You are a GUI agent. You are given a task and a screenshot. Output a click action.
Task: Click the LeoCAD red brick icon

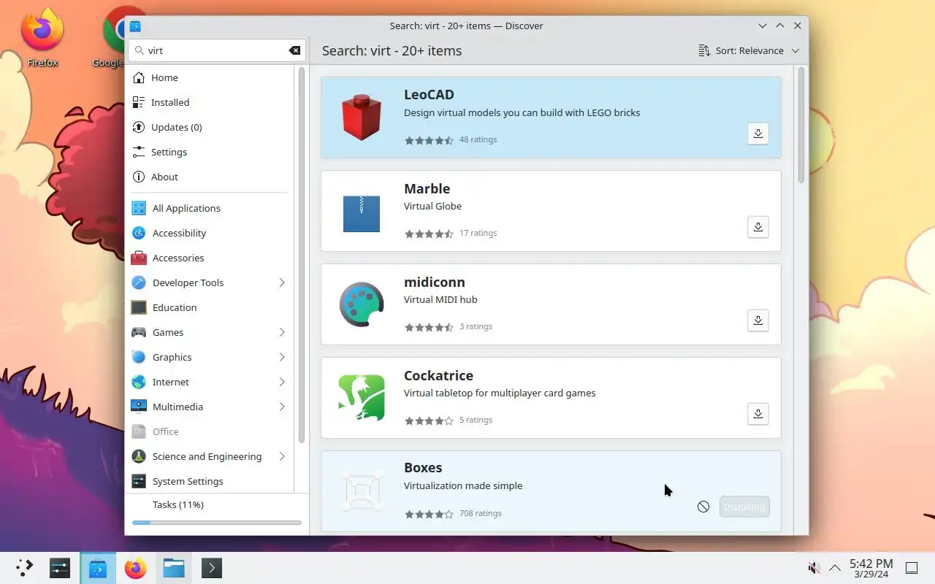pyautogui.click(x=362, y=118)
